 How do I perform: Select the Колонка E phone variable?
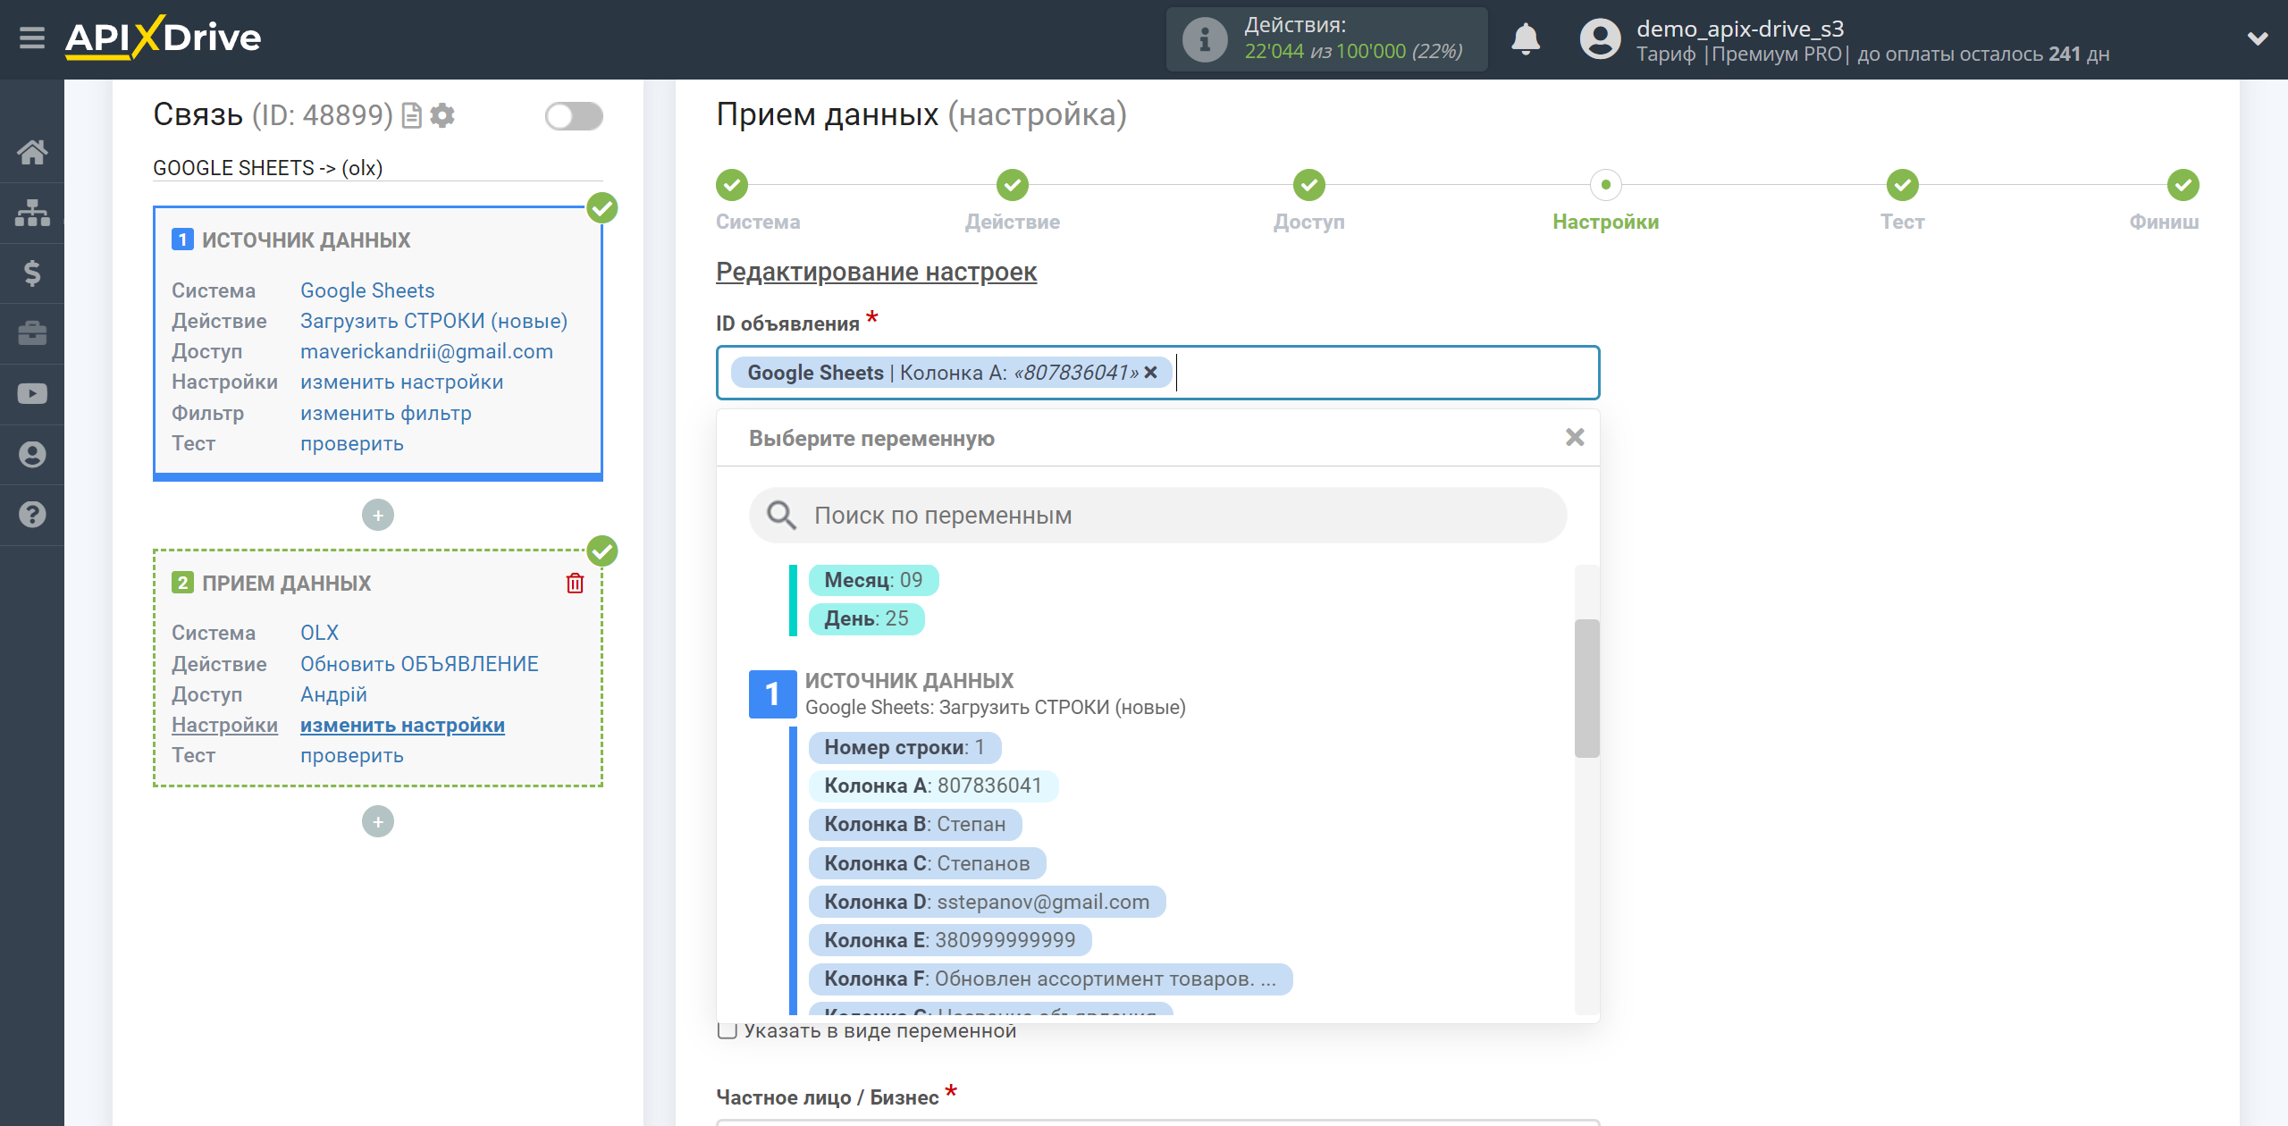(950, 940)
